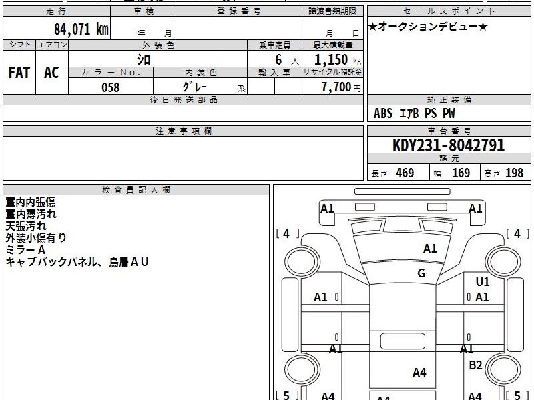Click the rear window shape in diagram
This screenshot has width=534, height=400.
[403, 341]
